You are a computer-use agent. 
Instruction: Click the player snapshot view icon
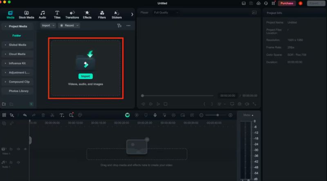[254, 13]
